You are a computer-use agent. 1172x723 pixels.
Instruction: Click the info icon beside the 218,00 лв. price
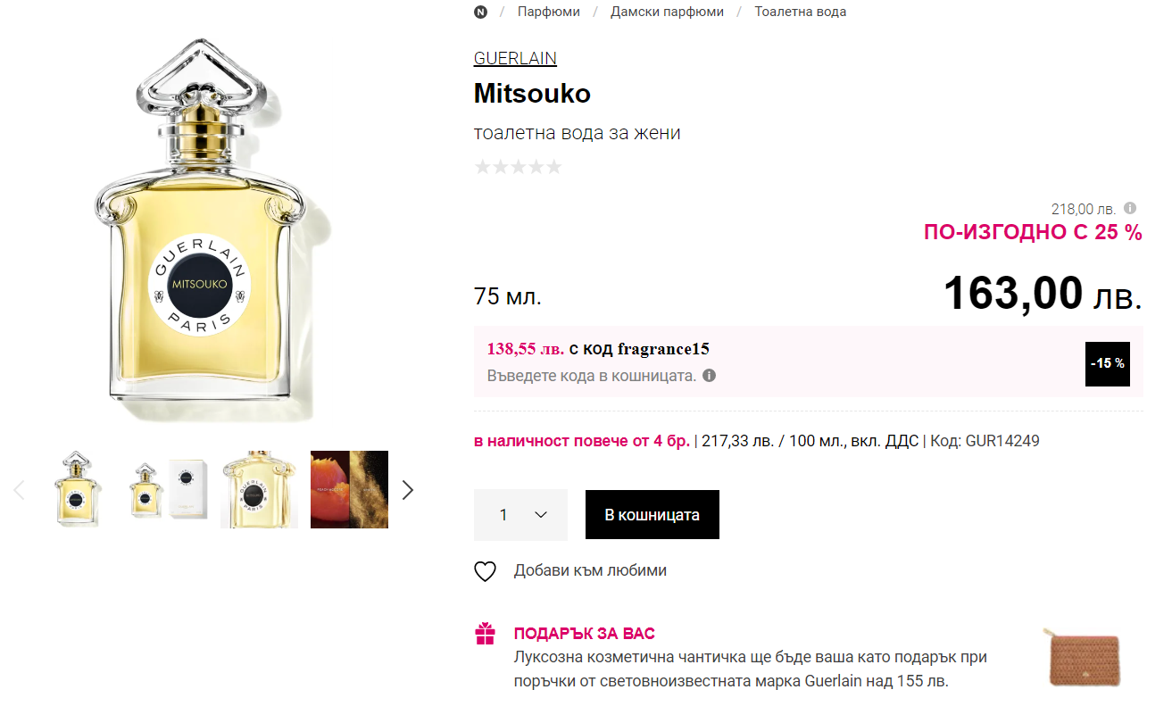[x=1130, y=208]
